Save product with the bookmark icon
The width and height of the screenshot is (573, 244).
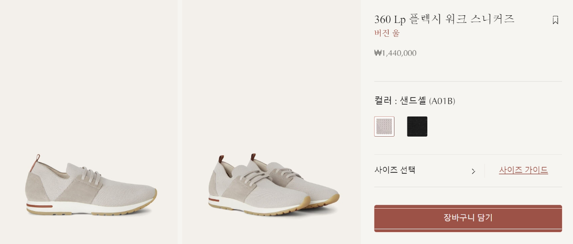point(555,20)
